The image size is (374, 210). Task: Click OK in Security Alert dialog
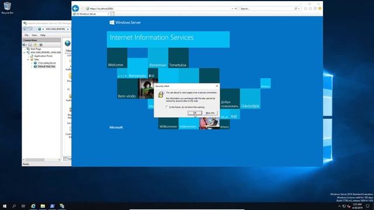(195, 113)
